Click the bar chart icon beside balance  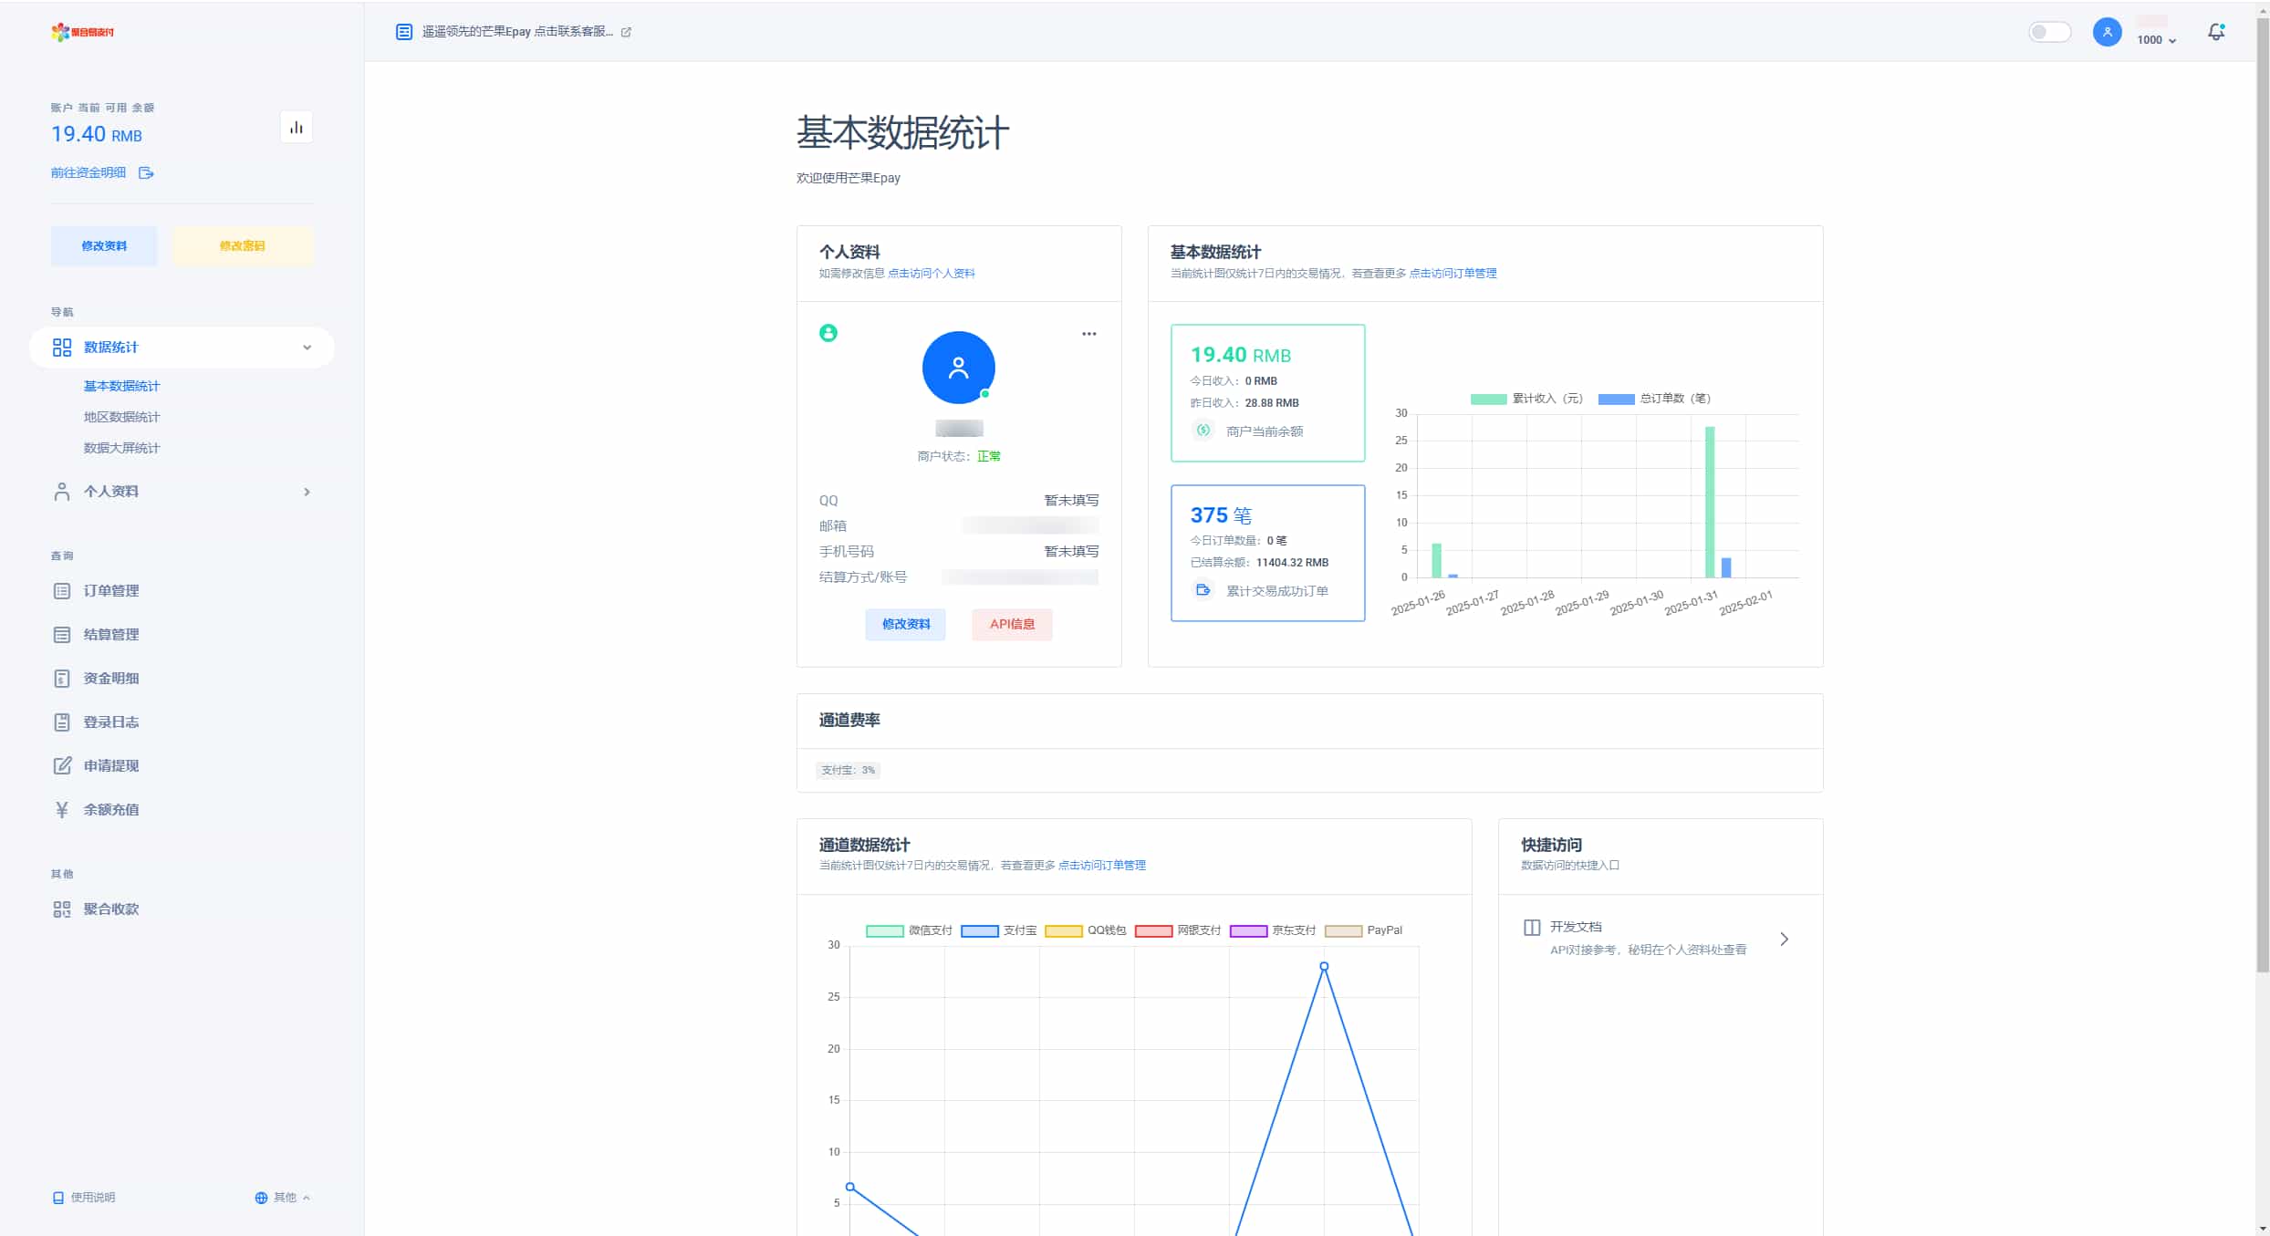pyautogui.click(x=296, y=128)
